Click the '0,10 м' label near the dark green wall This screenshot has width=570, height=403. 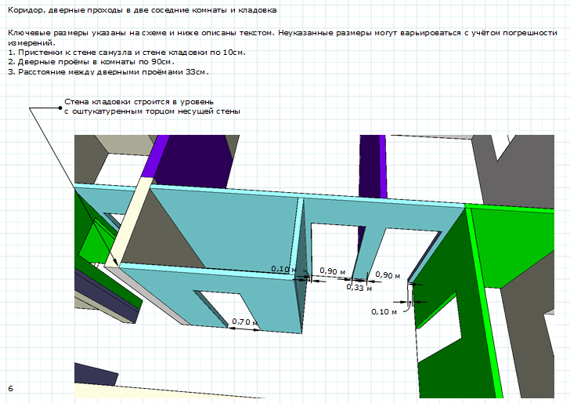[384, 311]
